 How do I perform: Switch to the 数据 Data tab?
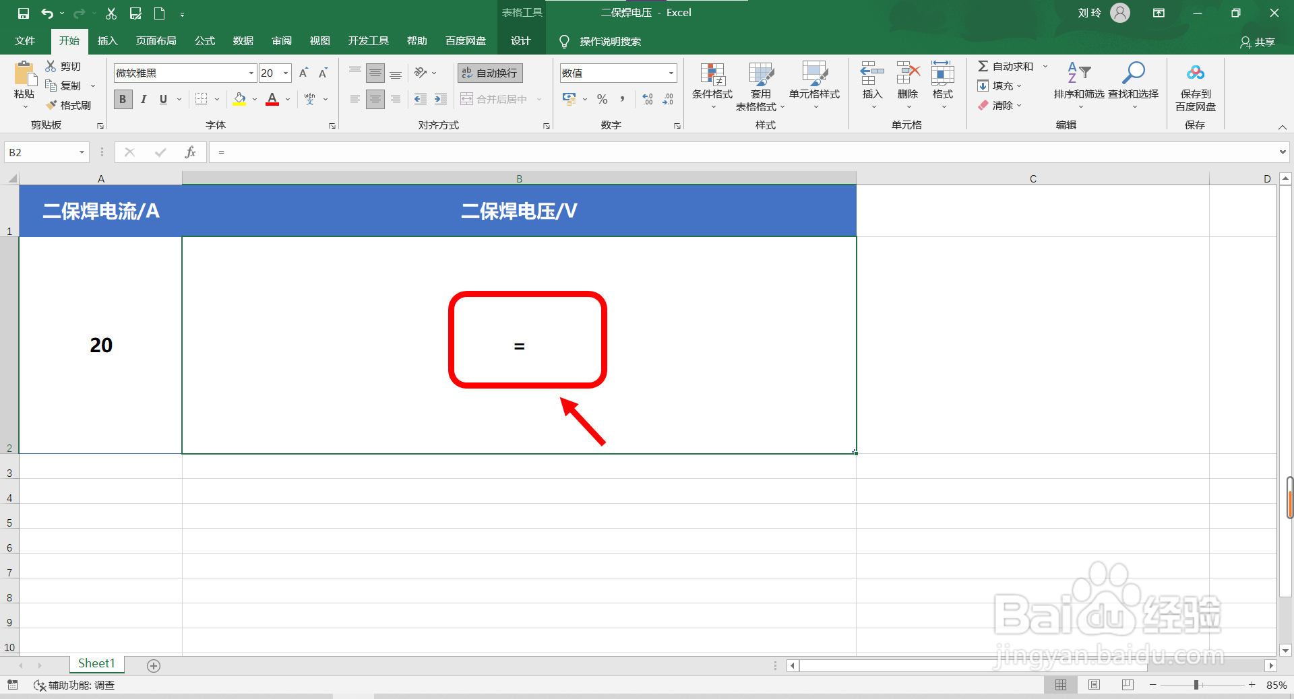click(243, 41)
